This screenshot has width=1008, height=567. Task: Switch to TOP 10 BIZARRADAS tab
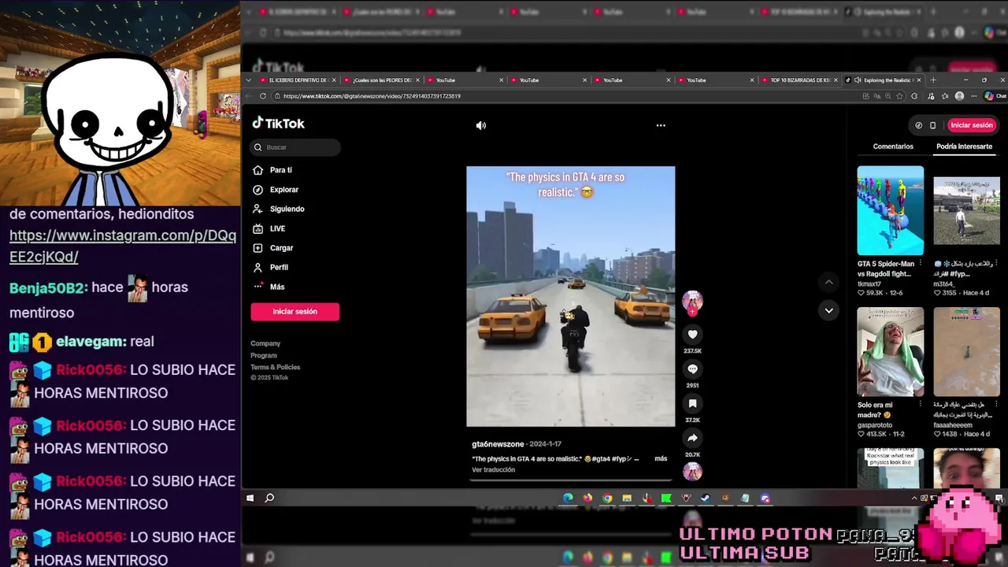tap(798, 80)
